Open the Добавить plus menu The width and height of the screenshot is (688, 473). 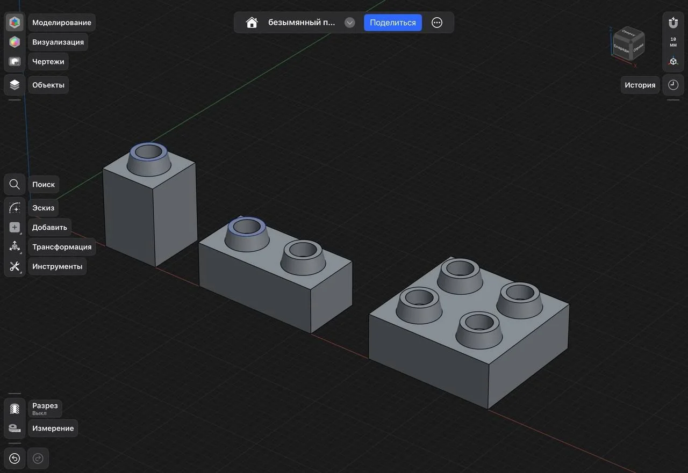[x=15, y=227]
